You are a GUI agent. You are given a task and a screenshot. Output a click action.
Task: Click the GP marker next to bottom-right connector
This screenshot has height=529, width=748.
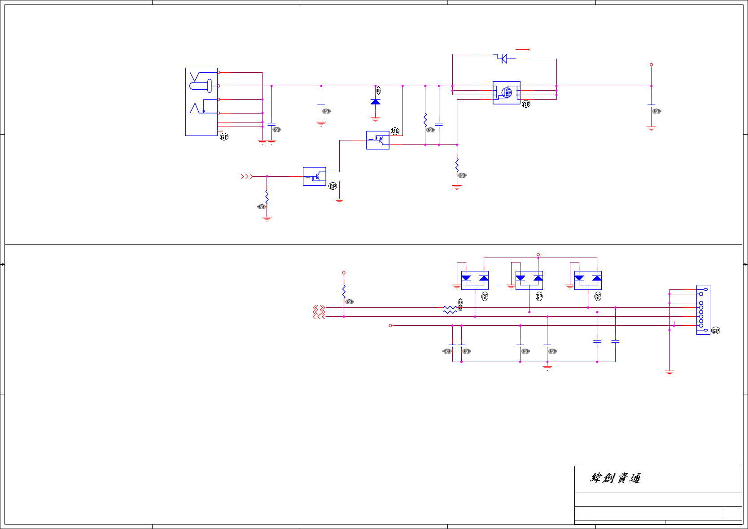point(716,331)
